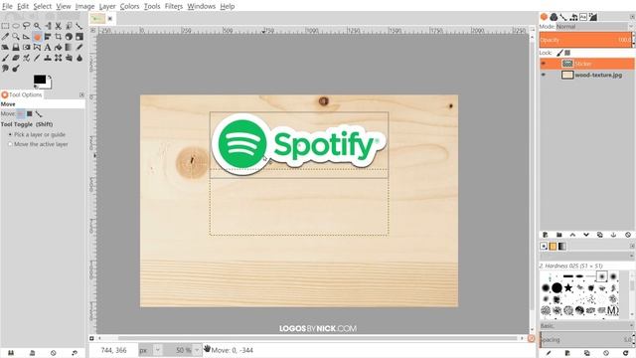Create a new layer in Layers panel
Image resolution: width=636 pixels, height=358 pixels.
pyautogui.click(x=546, y=235)
